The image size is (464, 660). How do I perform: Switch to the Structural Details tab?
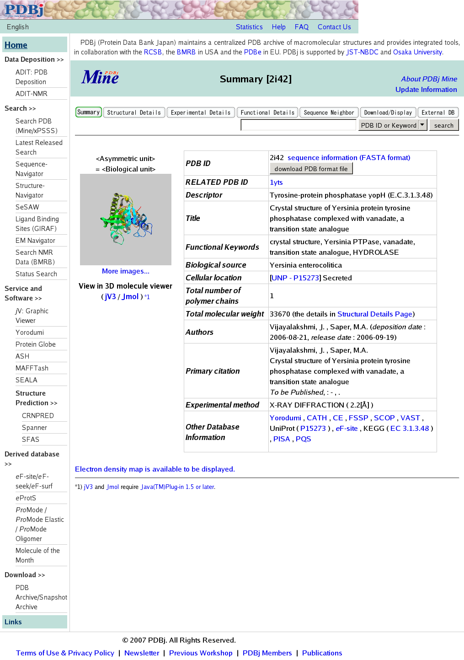tap(134, 113)
